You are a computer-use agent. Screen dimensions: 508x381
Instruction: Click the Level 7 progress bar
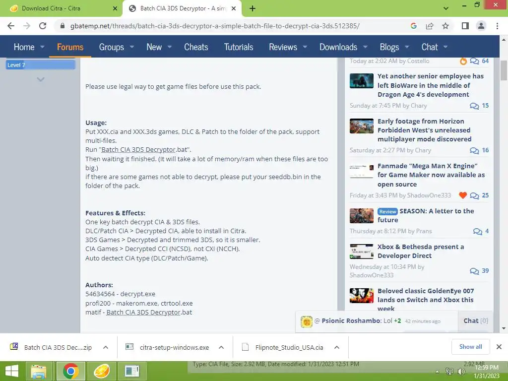pyautogui.click(x=41, y=65)
